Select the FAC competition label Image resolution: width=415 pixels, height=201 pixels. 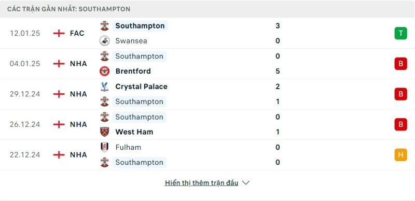point(77,33)
